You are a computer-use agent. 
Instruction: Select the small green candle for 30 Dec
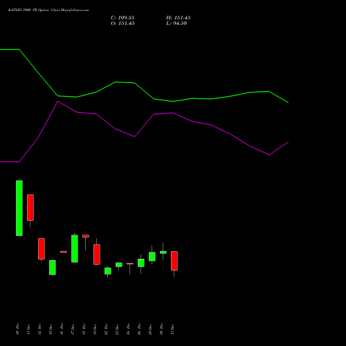pos(163,253)
